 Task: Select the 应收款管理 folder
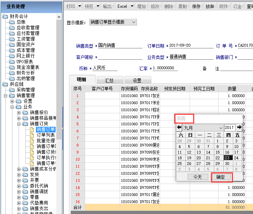coord(28,28)
